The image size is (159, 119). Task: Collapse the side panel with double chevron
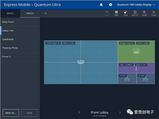[x=46, y=13]
